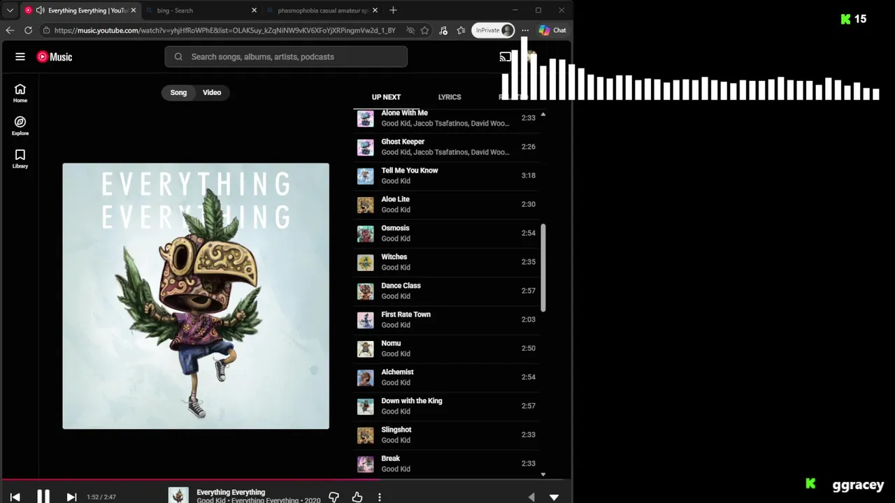
Task: Click queue scroll up arrow
Action: (543, 114)
